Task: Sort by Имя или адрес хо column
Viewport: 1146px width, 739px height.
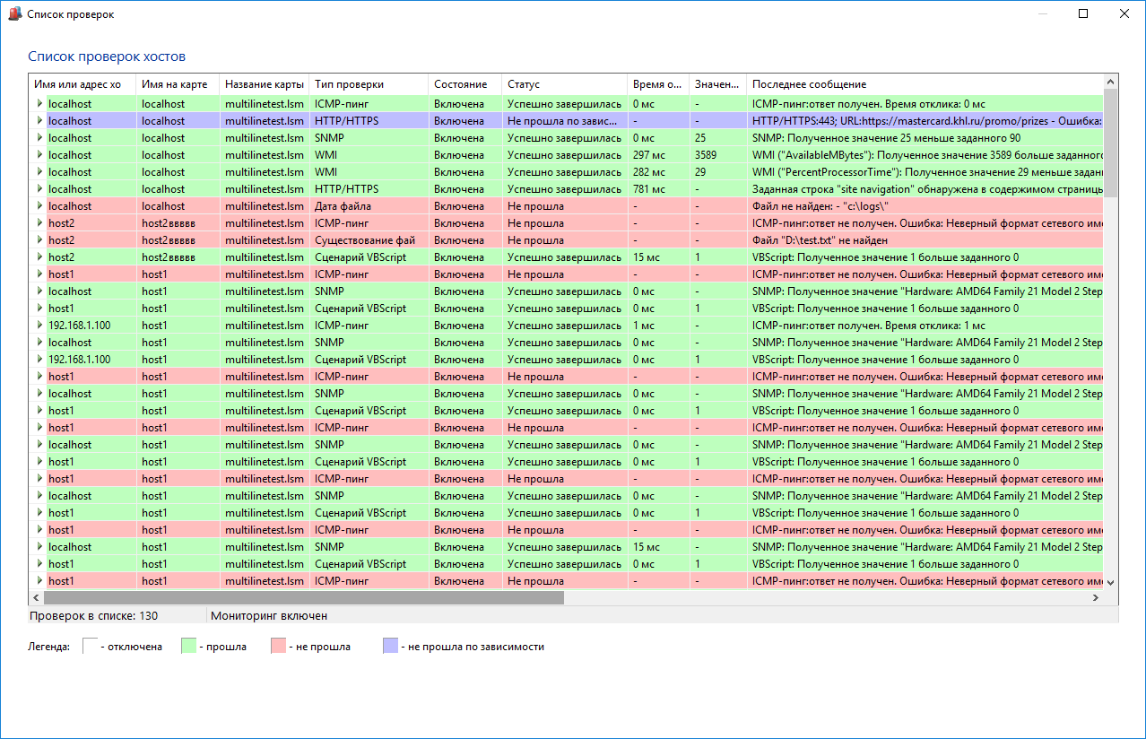Action: click(x=82, y=84)
